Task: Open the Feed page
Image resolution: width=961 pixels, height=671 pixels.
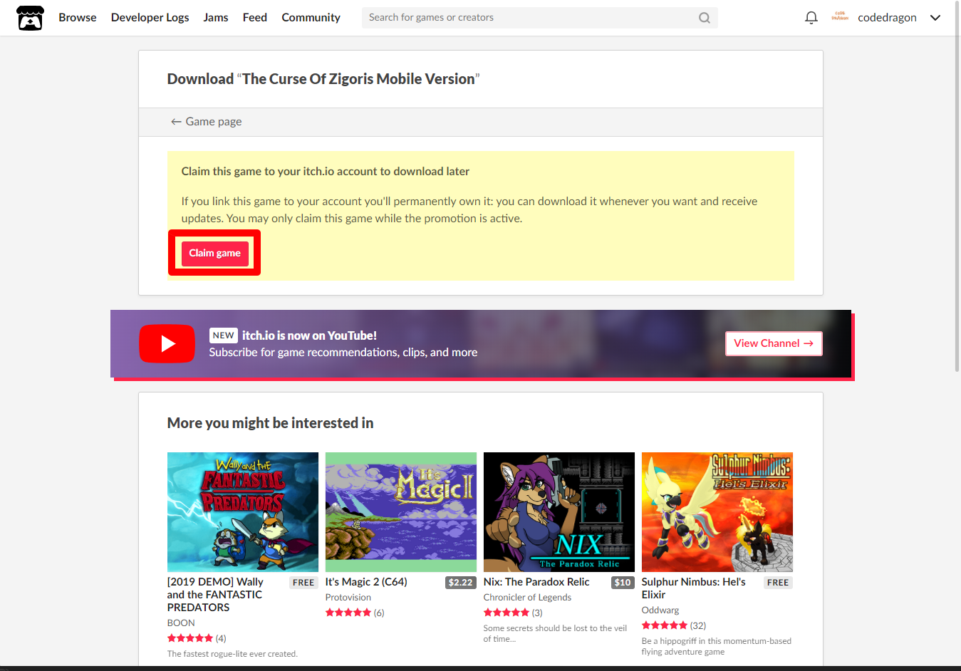Action: (x=255, y=18)
